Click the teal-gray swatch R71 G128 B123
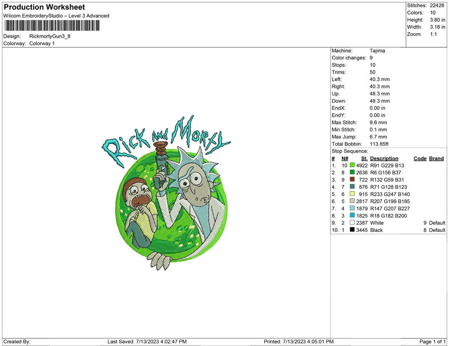This screenshot has height=346, width=449. [352, 187]
